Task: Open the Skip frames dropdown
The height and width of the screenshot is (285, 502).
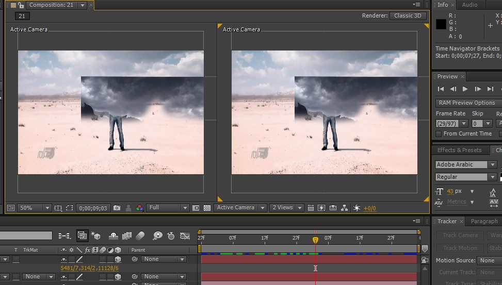Action: 482,124
